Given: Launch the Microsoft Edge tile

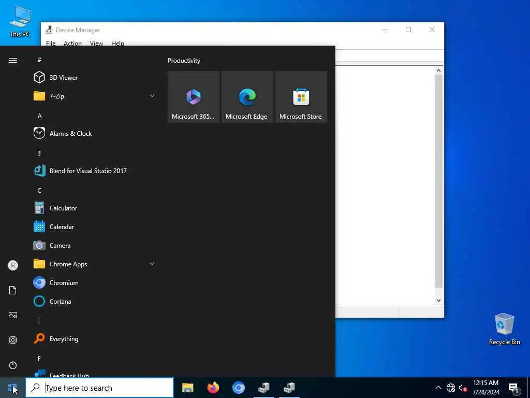Looking at the screenshot, I should [247, 97].
